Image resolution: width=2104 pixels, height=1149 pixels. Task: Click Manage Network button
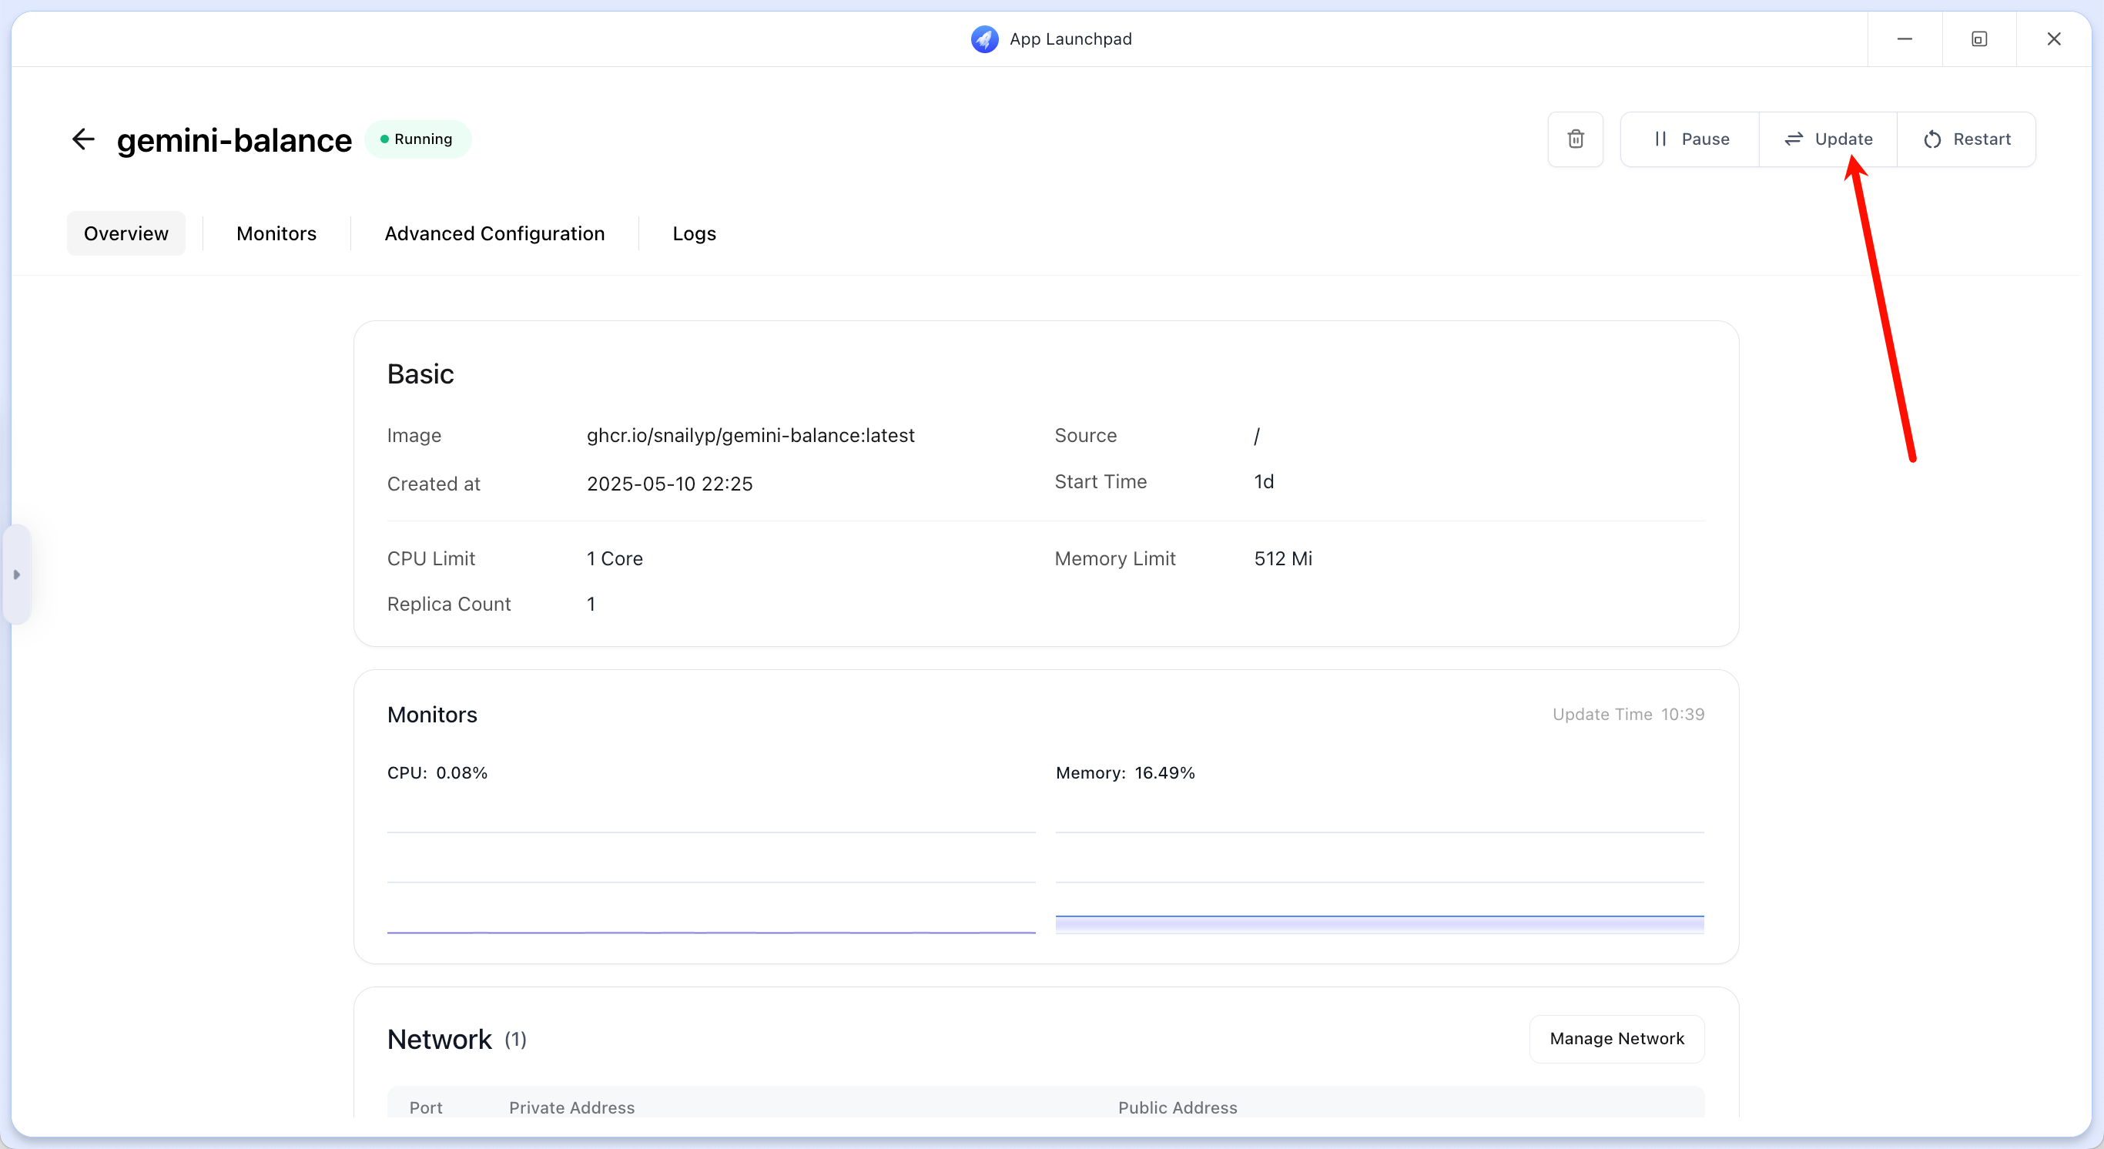coord(1617,1039)
